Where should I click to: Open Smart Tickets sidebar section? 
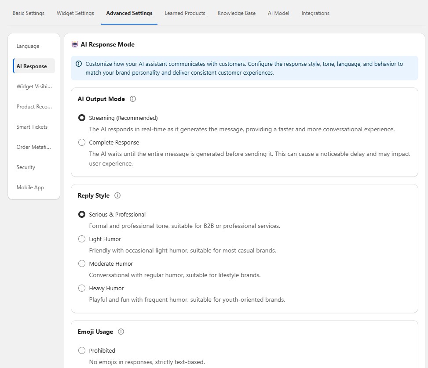[32, 127]
